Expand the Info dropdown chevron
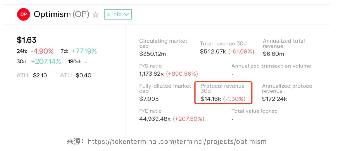The height and width of the screenshot is (151, 339). tap(127, 14)
